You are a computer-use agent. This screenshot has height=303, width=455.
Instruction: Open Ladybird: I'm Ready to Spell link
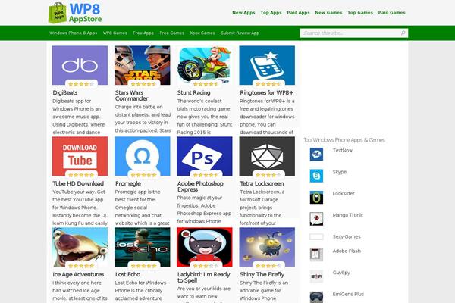click(x=204, y=277)
